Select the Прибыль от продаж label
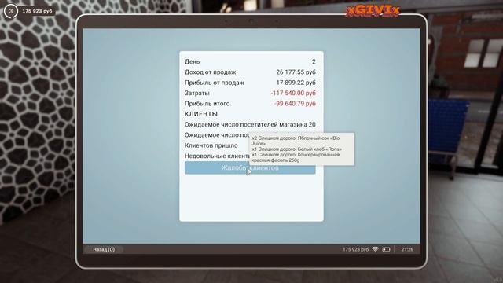 [215, 83]
